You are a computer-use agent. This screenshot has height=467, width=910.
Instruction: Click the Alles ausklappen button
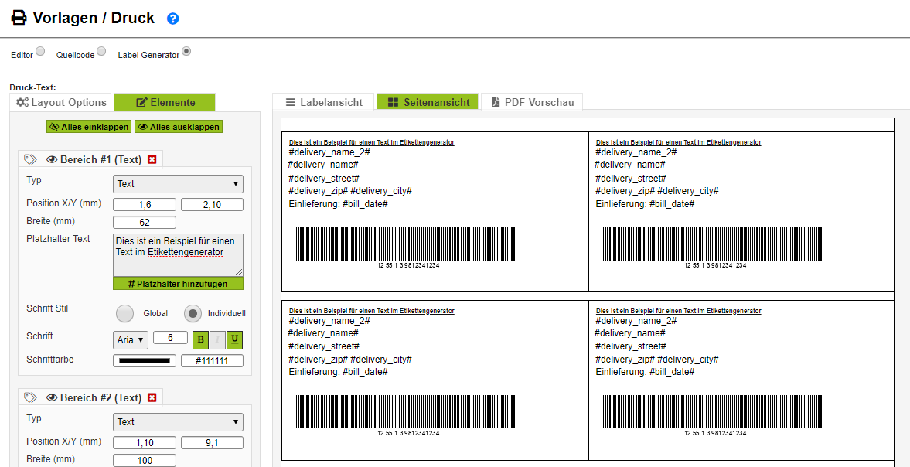pos(179,127)
